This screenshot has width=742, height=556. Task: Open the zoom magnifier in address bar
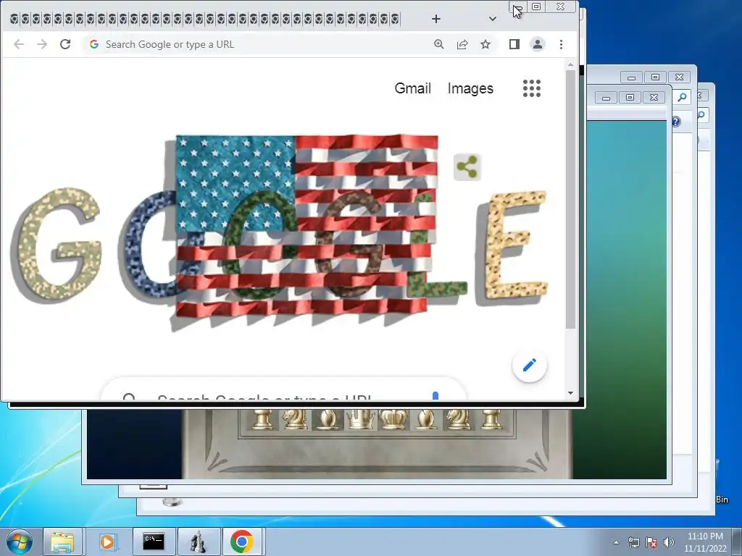point(439,44)
